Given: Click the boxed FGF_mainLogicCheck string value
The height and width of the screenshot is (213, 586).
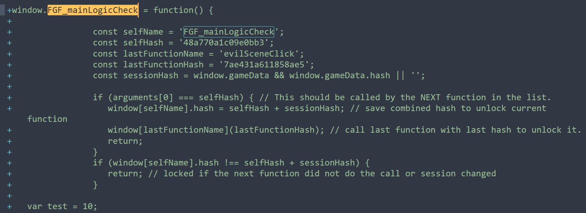Looking at the screenshot, I should point(229,32).
